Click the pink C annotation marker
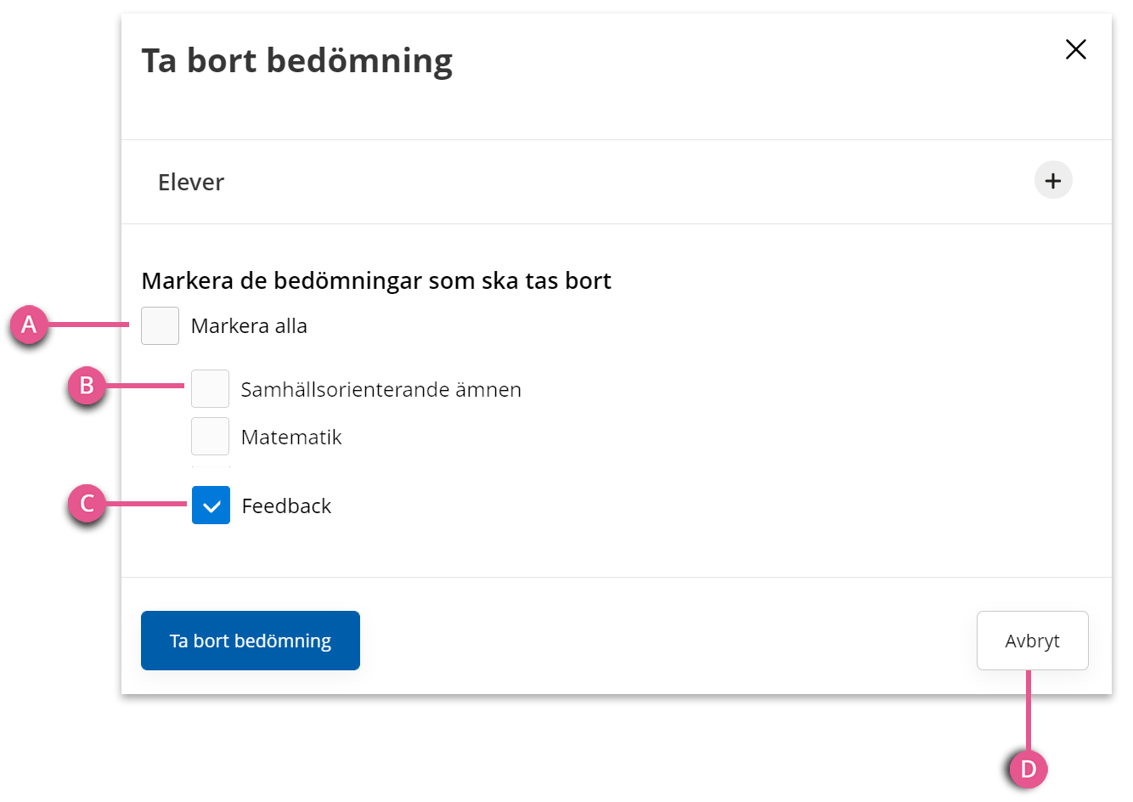Viewport: 1133px width, 802px height. pos(87,504)
